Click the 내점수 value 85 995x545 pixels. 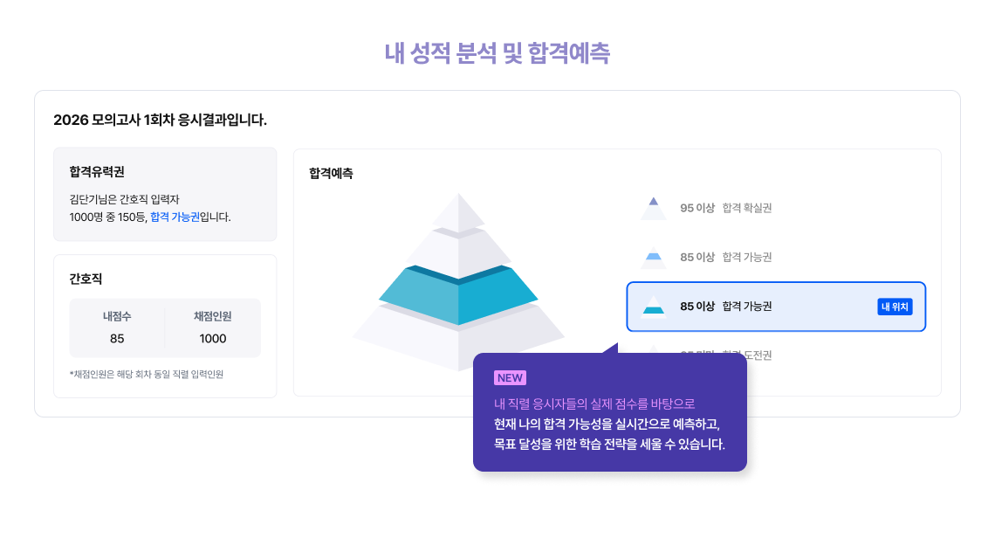pos(117,339)
